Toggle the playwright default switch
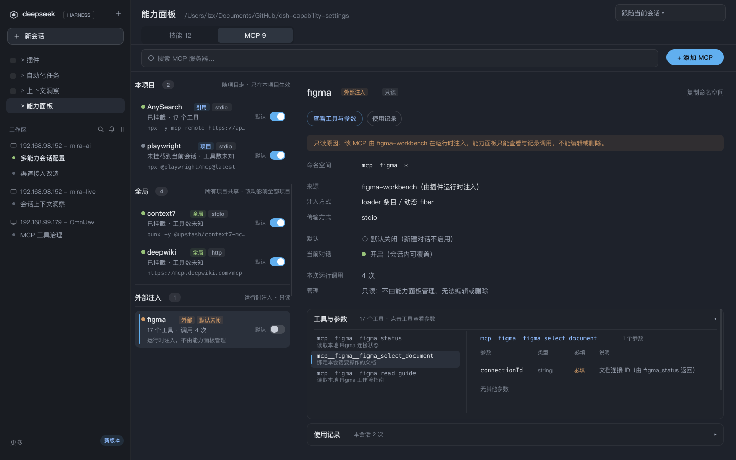Screen dimensions: 736x460 (278, 155)
